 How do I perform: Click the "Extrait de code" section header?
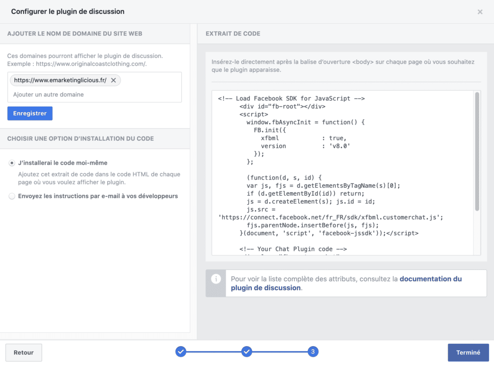[233, 34]
